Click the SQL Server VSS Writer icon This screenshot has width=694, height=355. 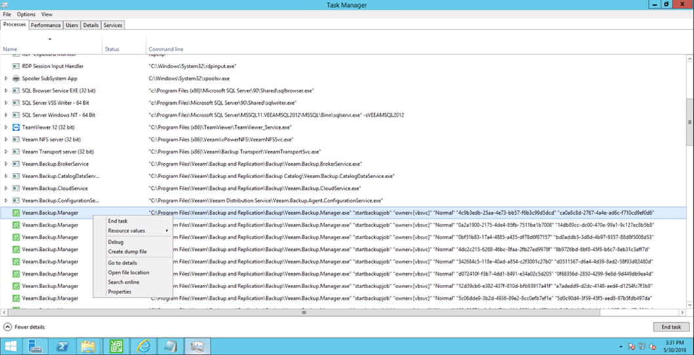(16, 103)
